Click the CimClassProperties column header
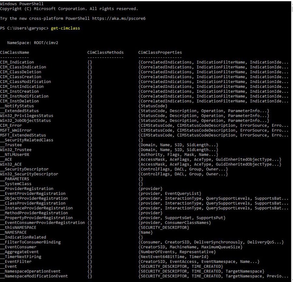The height and width of the screenshot is (282, 293). point(160,52)
